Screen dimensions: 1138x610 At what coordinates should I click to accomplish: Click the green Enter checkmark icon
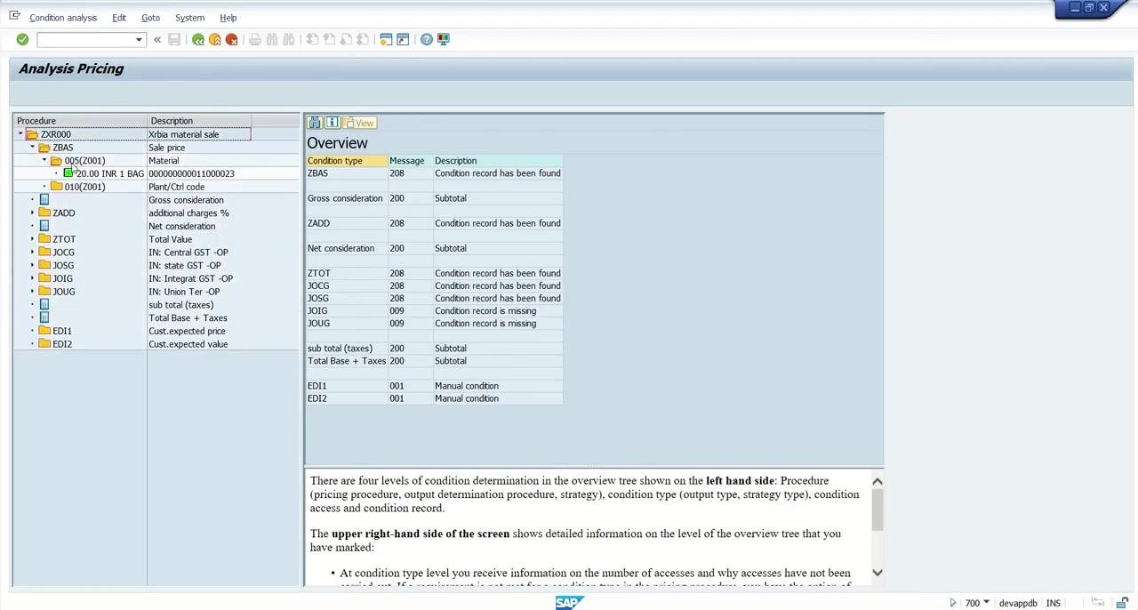tap(22, 39)
